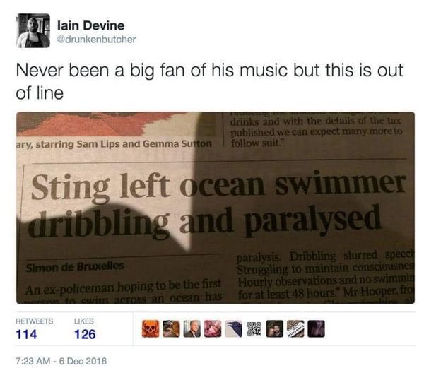Click the man in suit avatar
This screenshot has height=368, width=424.
click(192, 329)
